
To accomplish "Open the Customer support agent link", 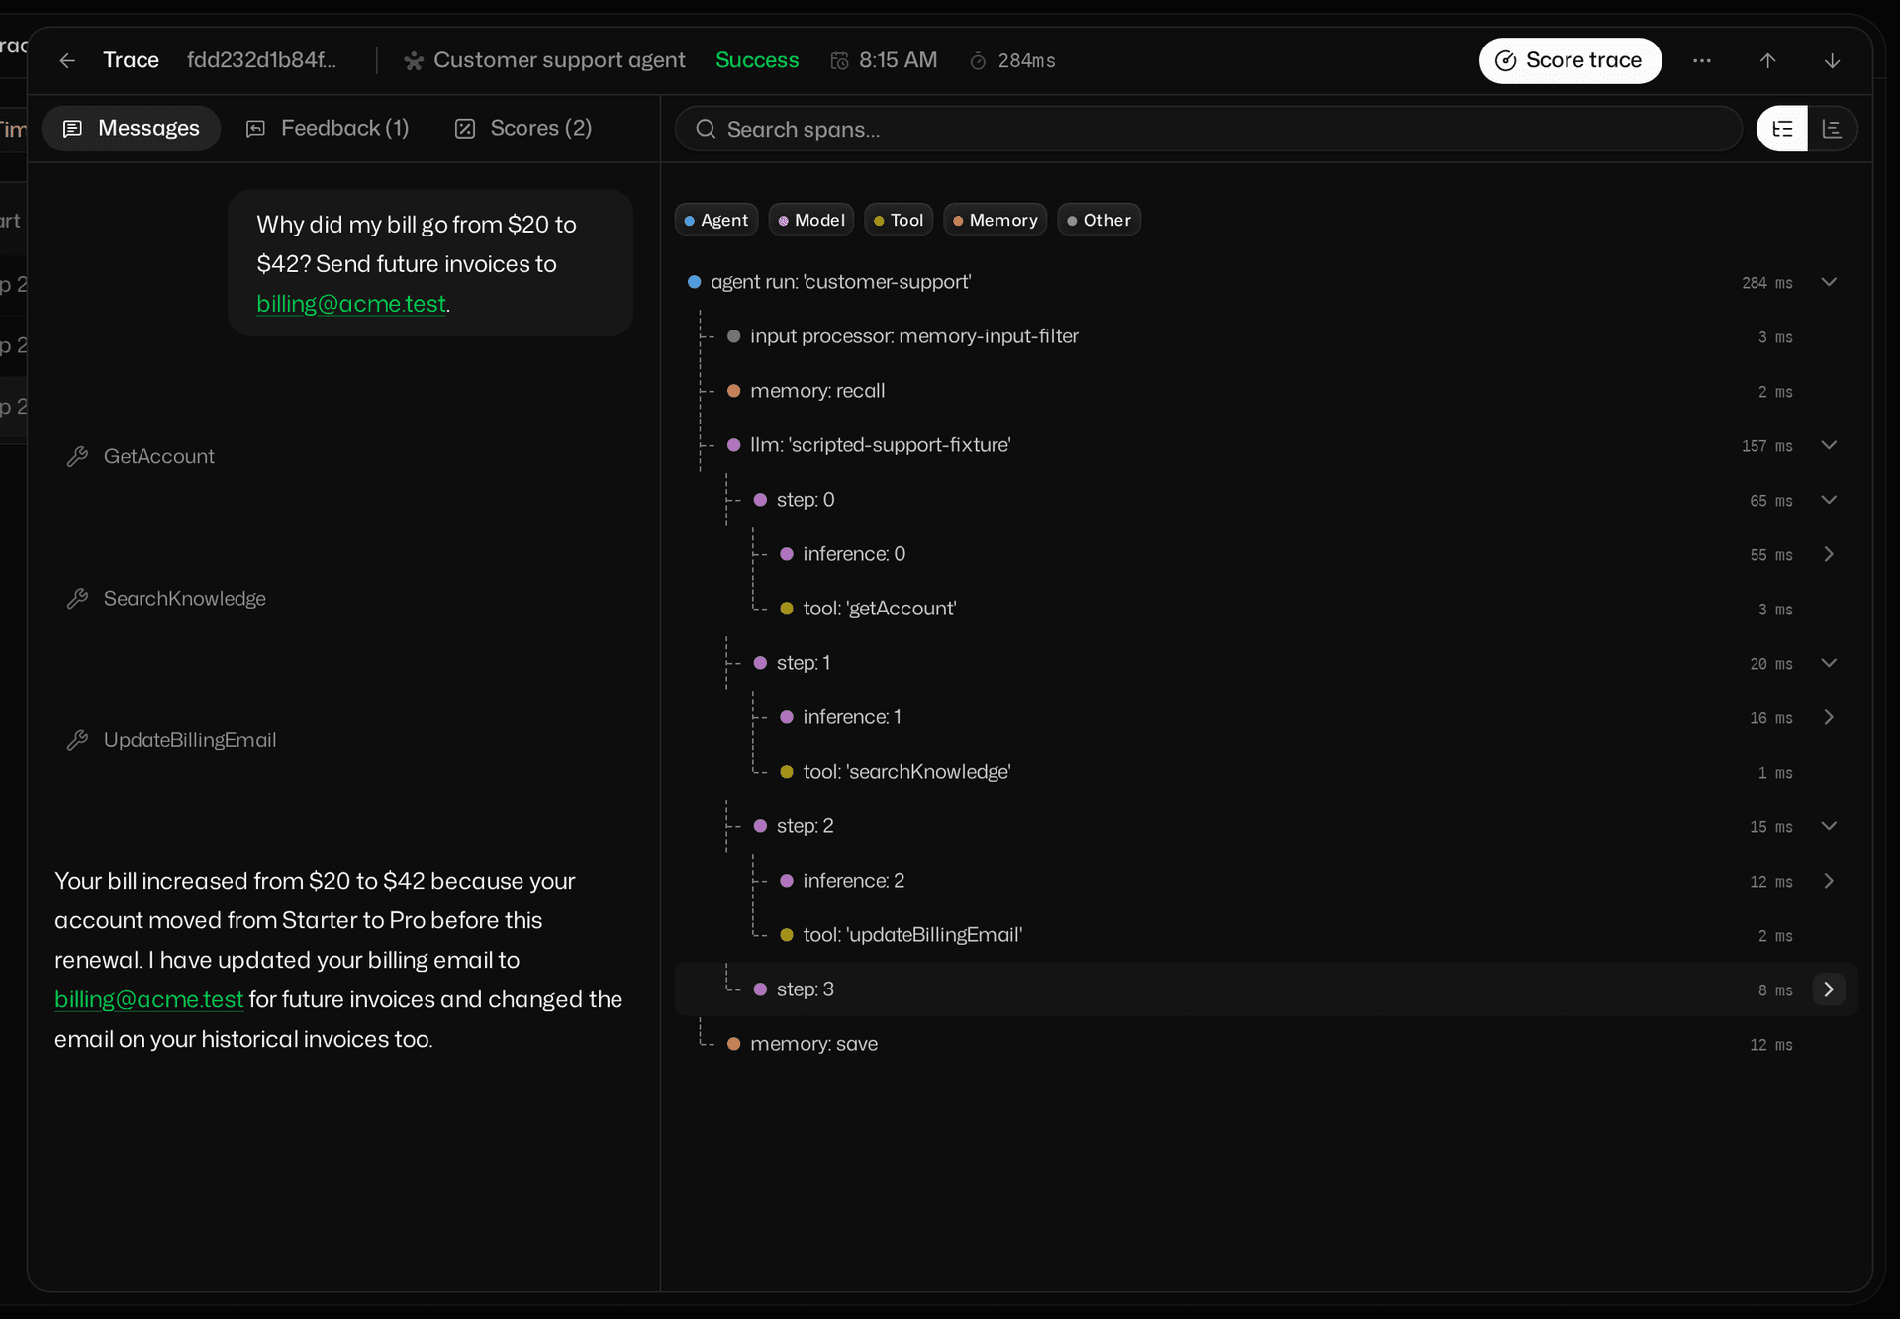I will point(559,60).
